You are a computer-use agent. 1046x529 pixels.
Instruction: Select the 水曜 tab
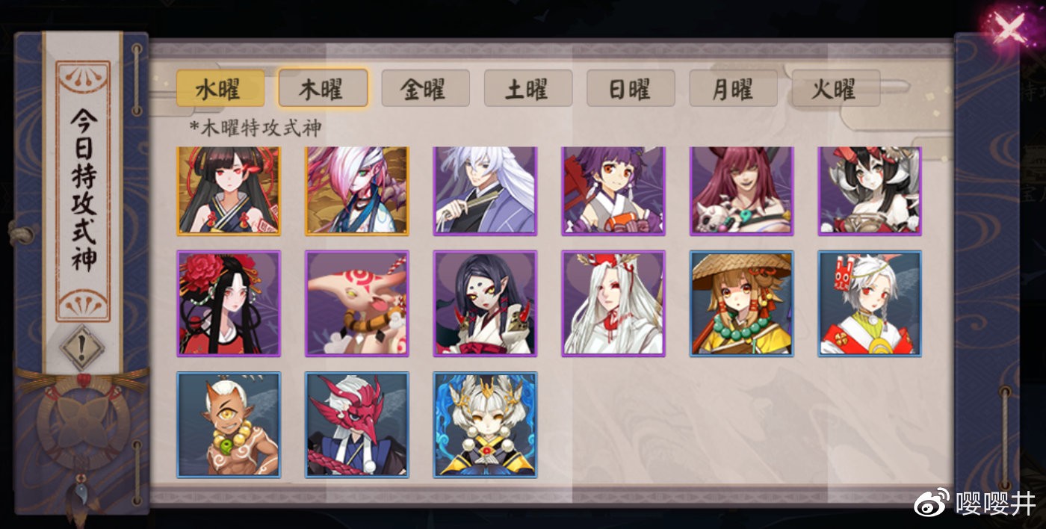(x=220, y=88)
